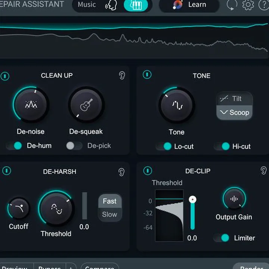Screen dimensions: 269x269
Task: Click the De-clip threshold 0.0 value
Action: 192,238
